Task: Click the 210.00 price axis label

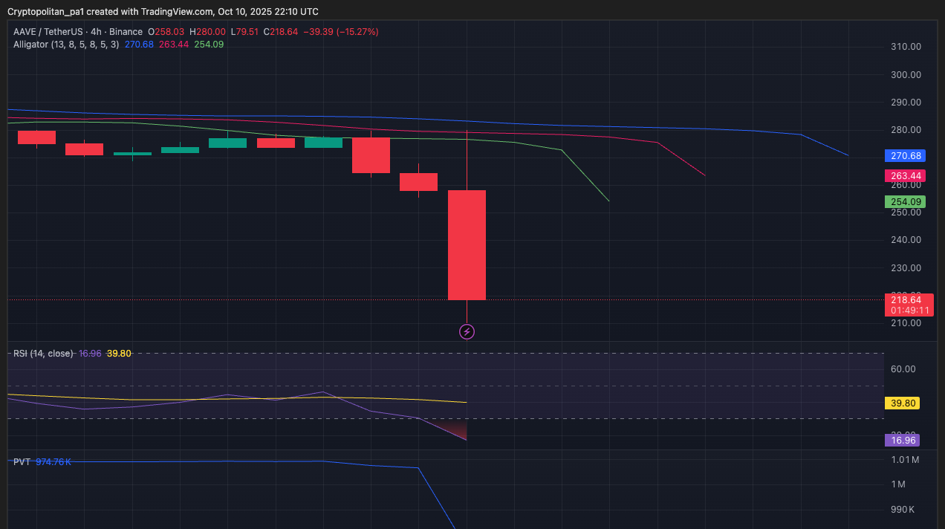Action: click(906, 323)
